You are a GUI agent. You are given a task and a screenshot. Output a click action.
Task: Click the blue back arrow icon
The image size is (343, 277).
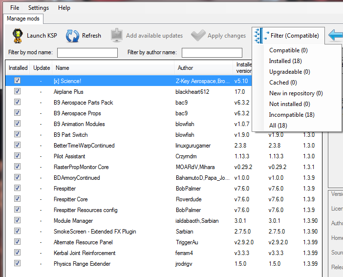click(x=336, y=35)
